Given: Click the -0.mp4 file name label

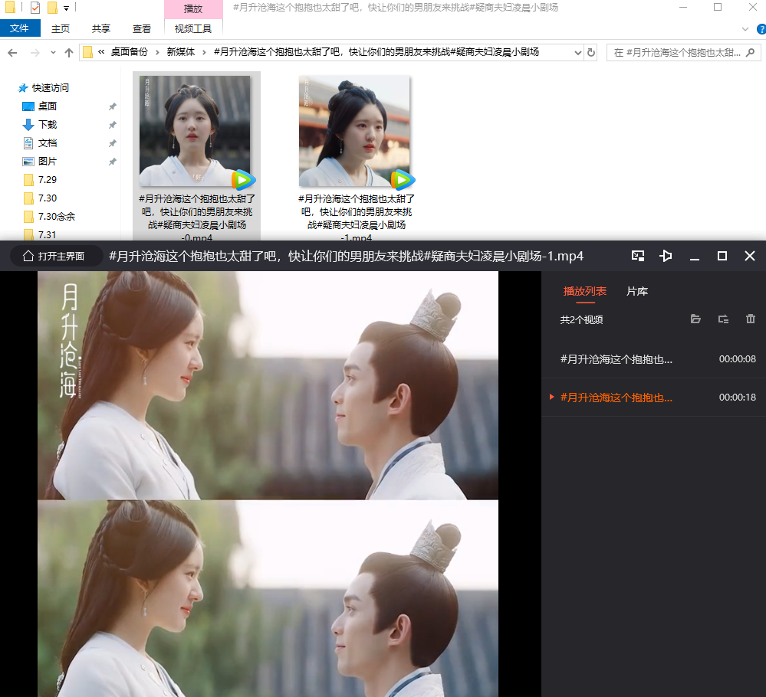Looking at the screenshot, I should (x=197, y=218).
